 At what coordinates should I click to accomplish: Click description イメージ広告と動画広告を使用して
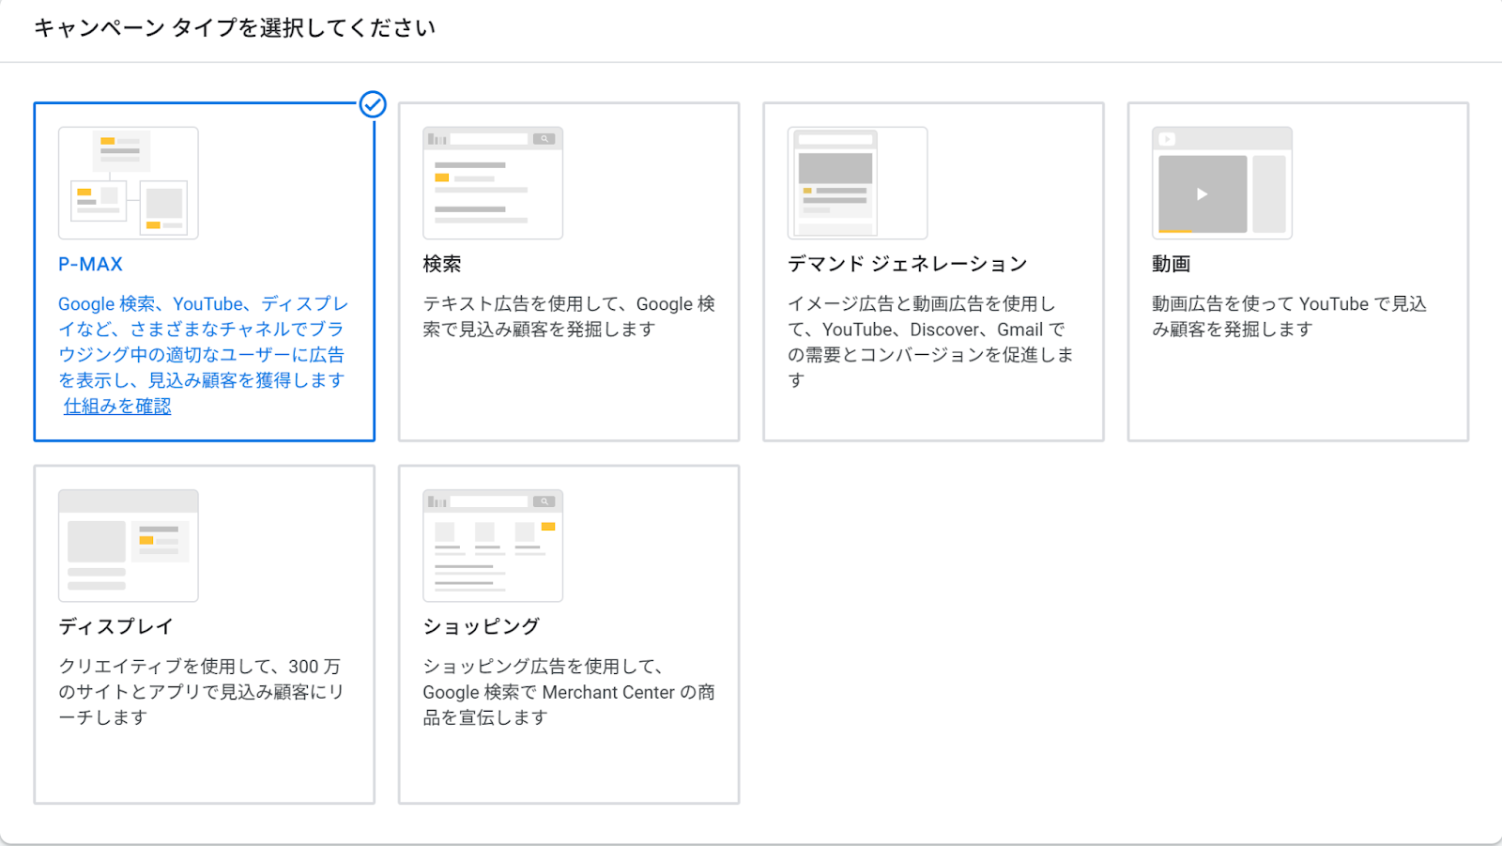930,342
